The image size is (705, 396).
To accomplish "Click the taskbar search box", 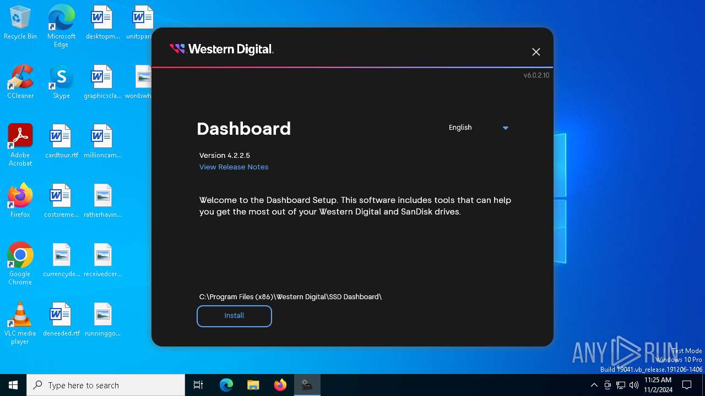I will pos(106,385).
